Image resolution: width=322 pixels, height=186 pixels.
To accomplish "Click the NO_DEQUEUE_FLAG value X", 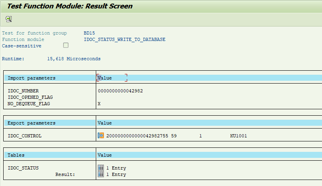I will pos(99,104).
